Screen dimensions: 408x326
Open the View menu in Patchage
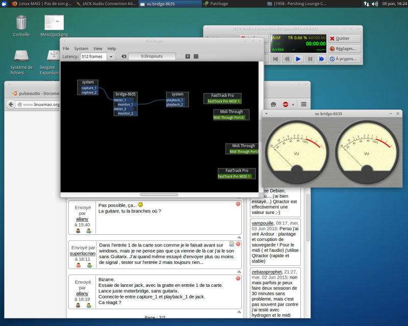pyautogui.click(x=97, y=48)
